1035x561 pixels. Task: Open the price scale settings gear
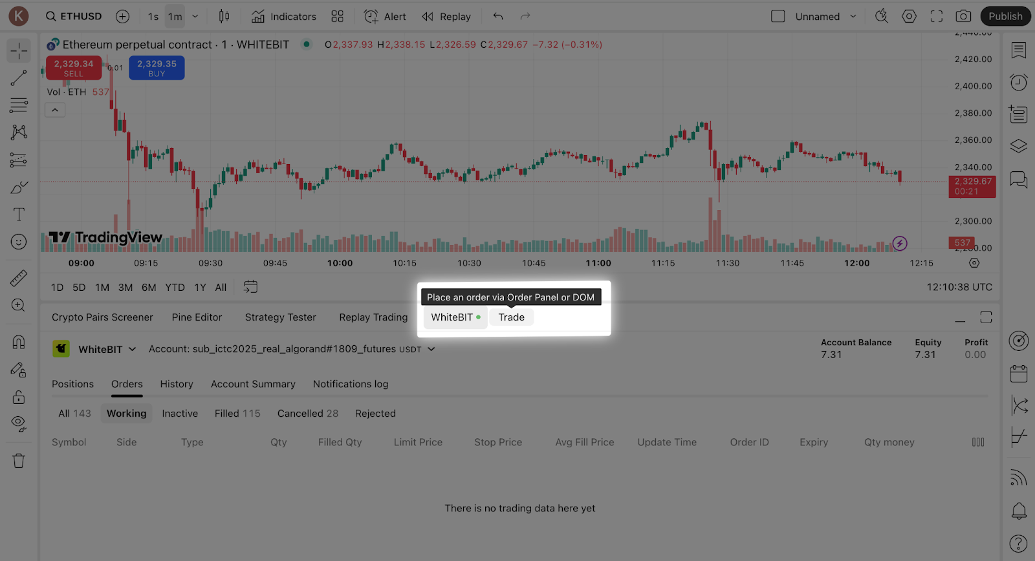[974, 263]
